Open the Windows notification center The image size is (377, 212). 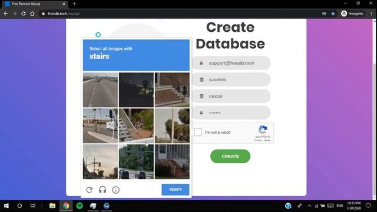pyautogui.click(x=368, y=206)
